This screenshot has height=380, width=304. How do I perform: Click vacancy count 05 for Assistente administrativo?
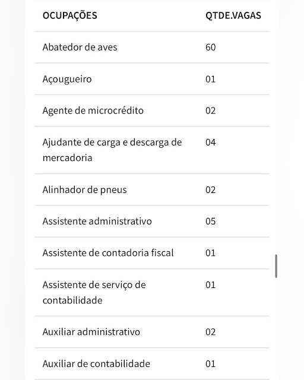click(210, 221)
